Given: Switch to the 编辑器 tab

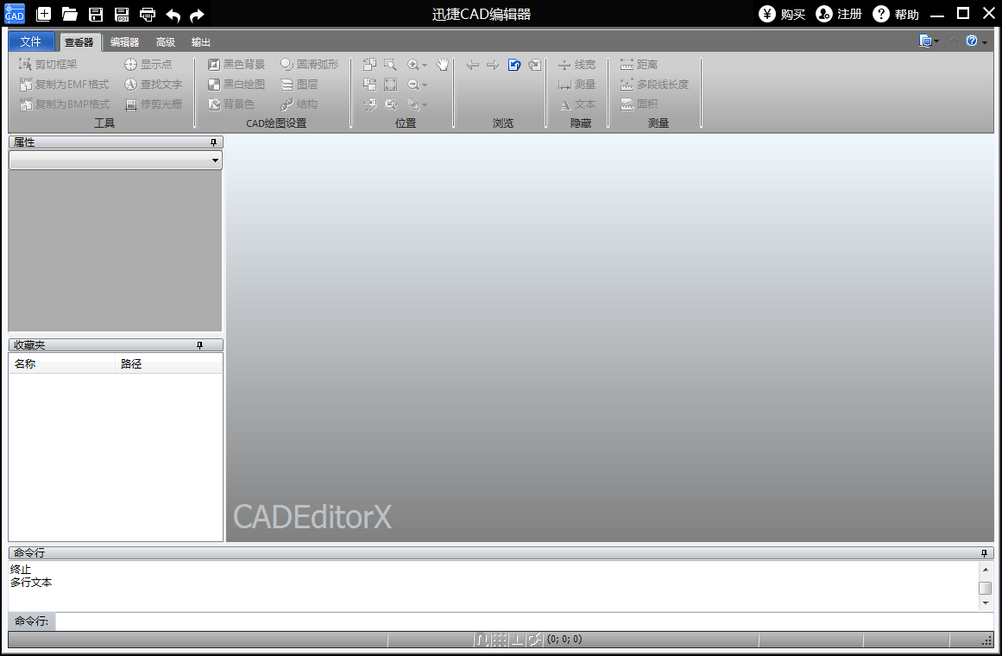Looking at the screenshot, I should 124,41.
